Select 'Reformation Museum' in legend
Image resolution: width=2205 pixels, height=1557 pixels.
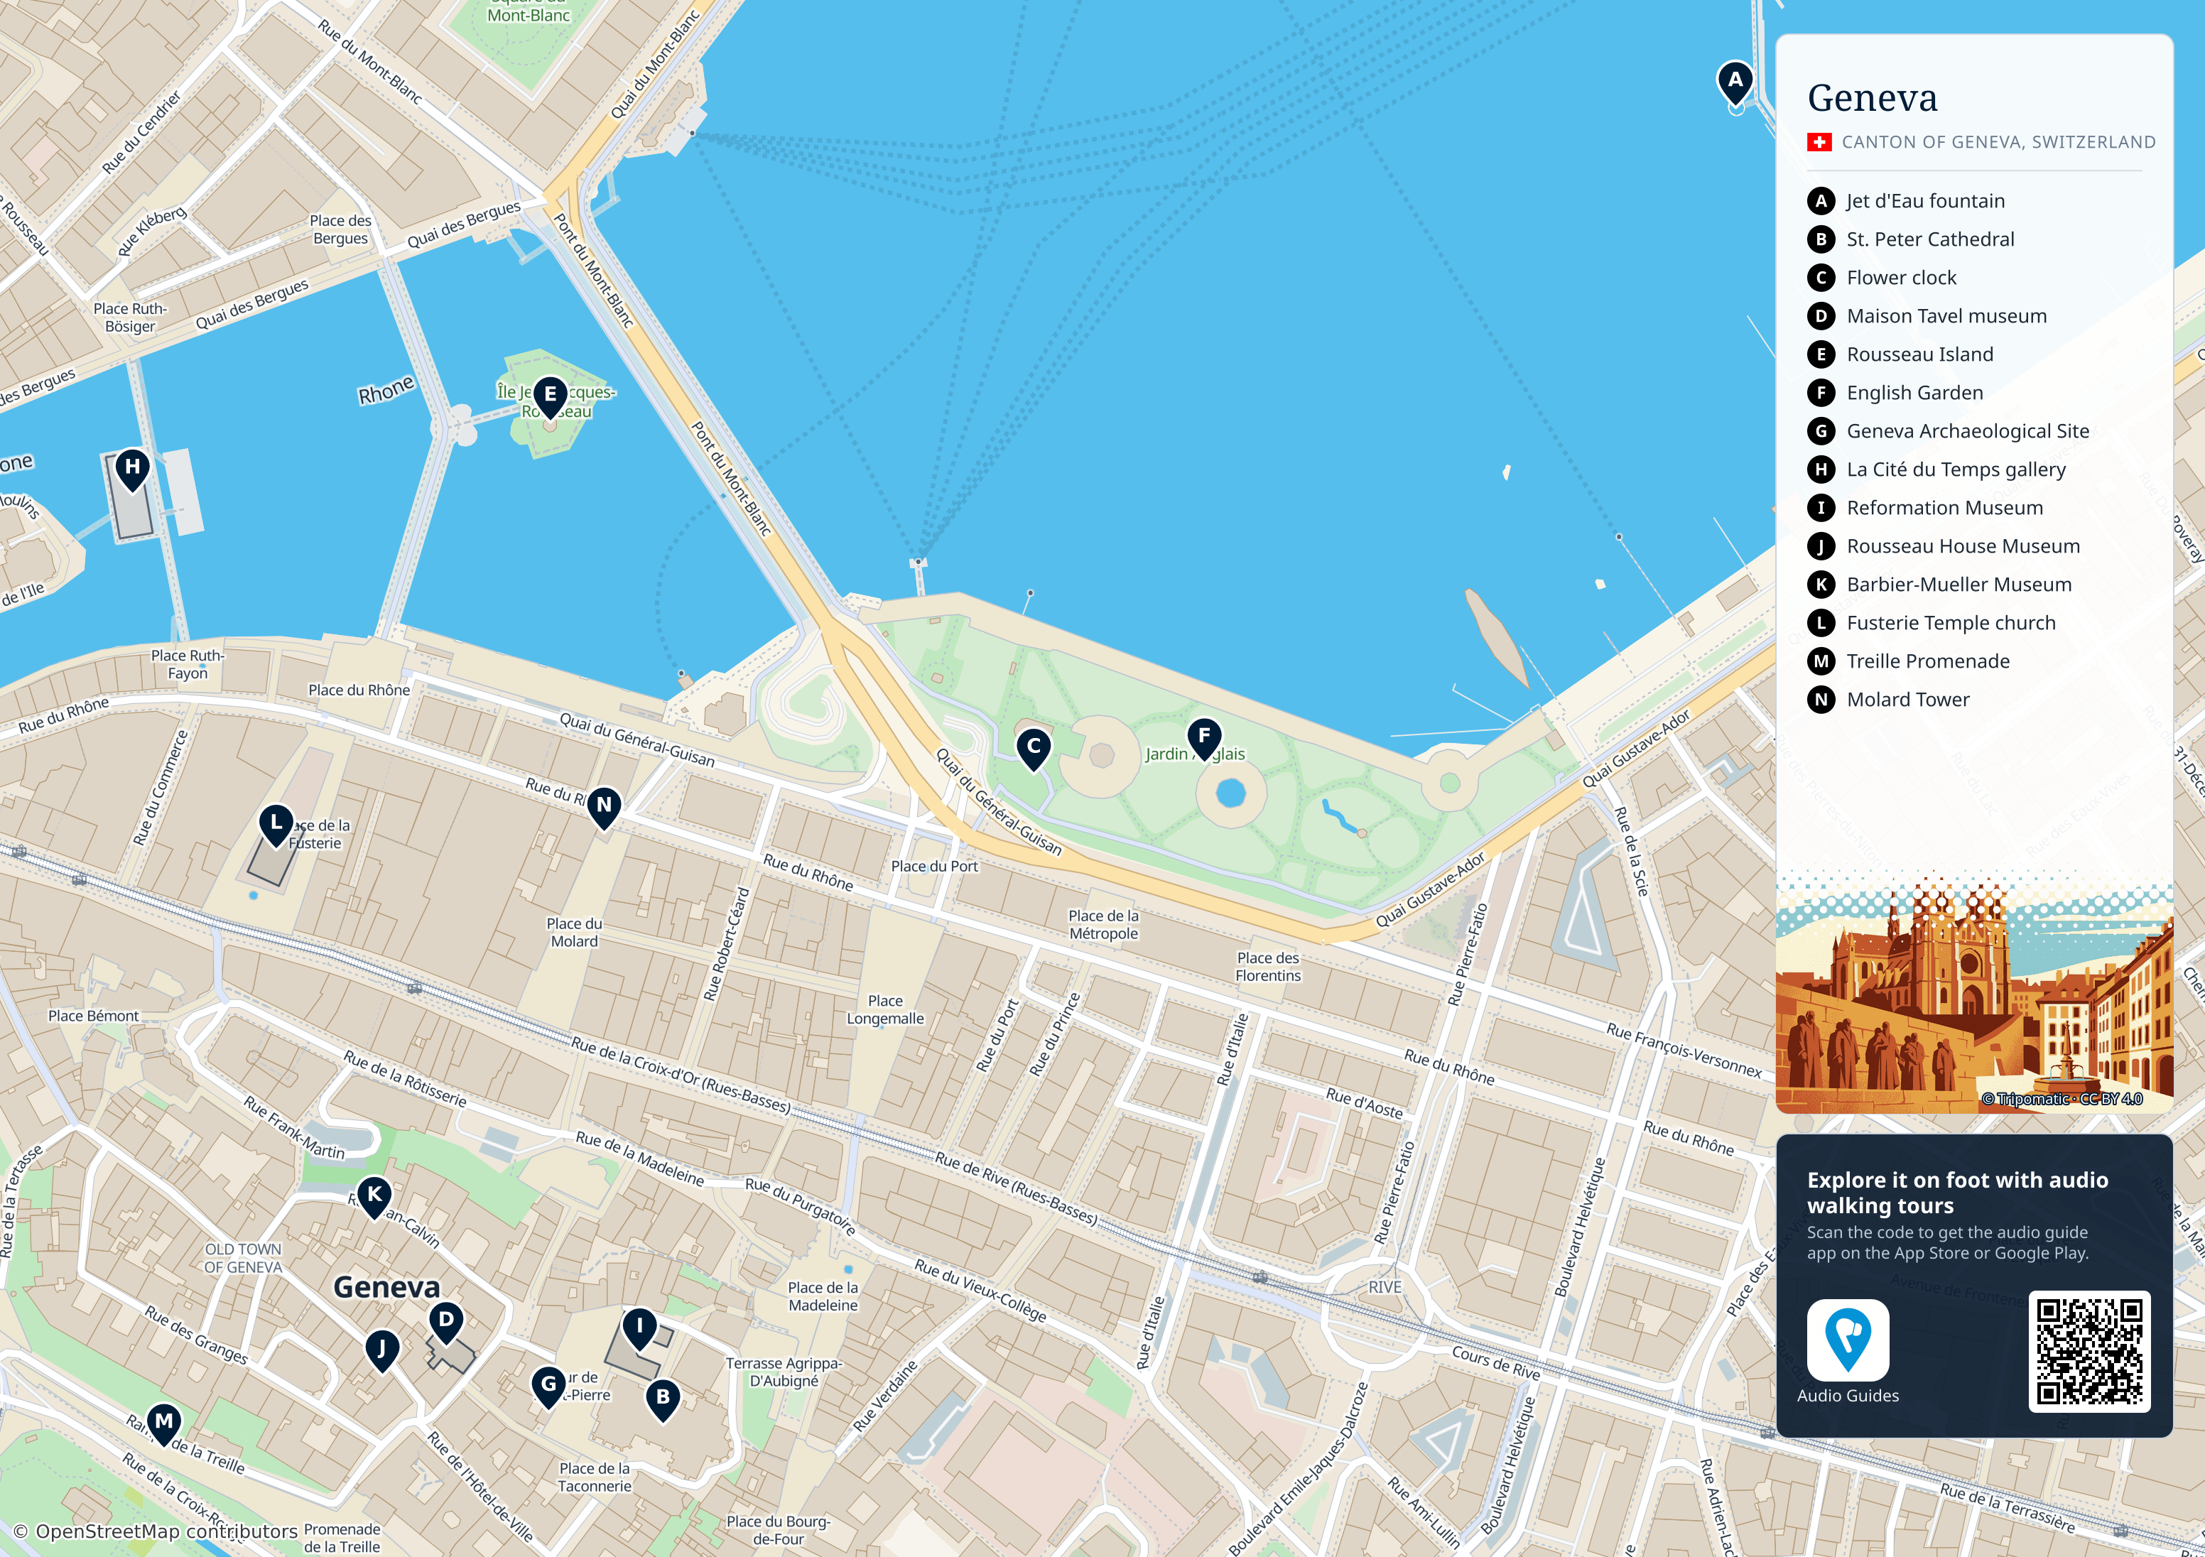pos(1945,508)
